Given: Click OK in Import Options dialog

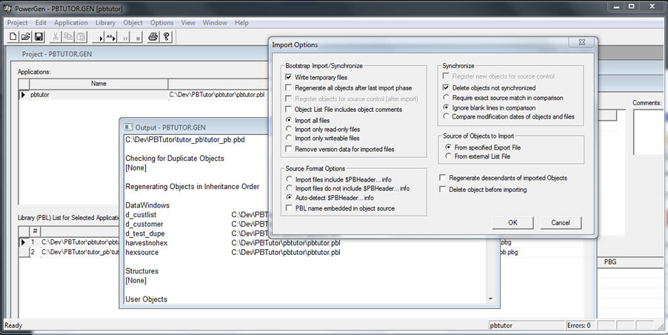Looking at the screenshot, I should pyautogui.click(x=512, y=223).
